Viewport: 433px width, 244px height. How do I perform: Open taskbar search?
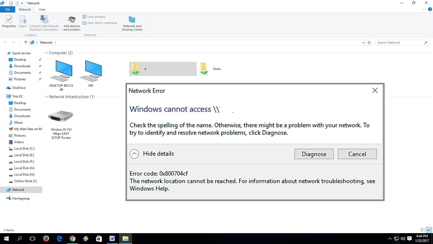19,239
